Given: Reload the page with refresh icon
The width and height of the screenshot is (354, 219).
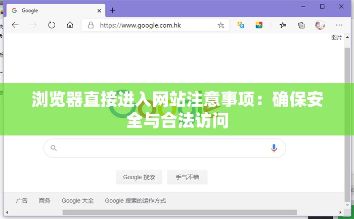Looking at the screenshot, I should [52, 25].
